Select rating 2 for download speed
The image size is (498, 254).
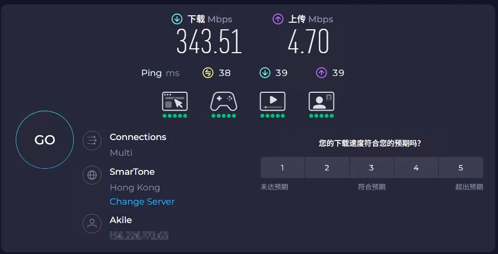coord(327,168)
